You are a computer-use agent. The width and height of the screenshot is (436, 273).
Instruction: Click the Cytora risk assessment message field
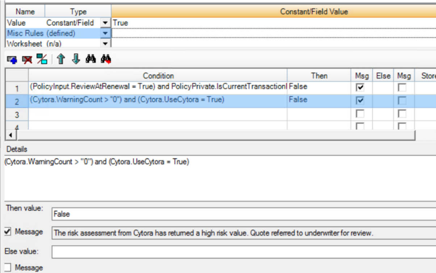pos(244,233)
